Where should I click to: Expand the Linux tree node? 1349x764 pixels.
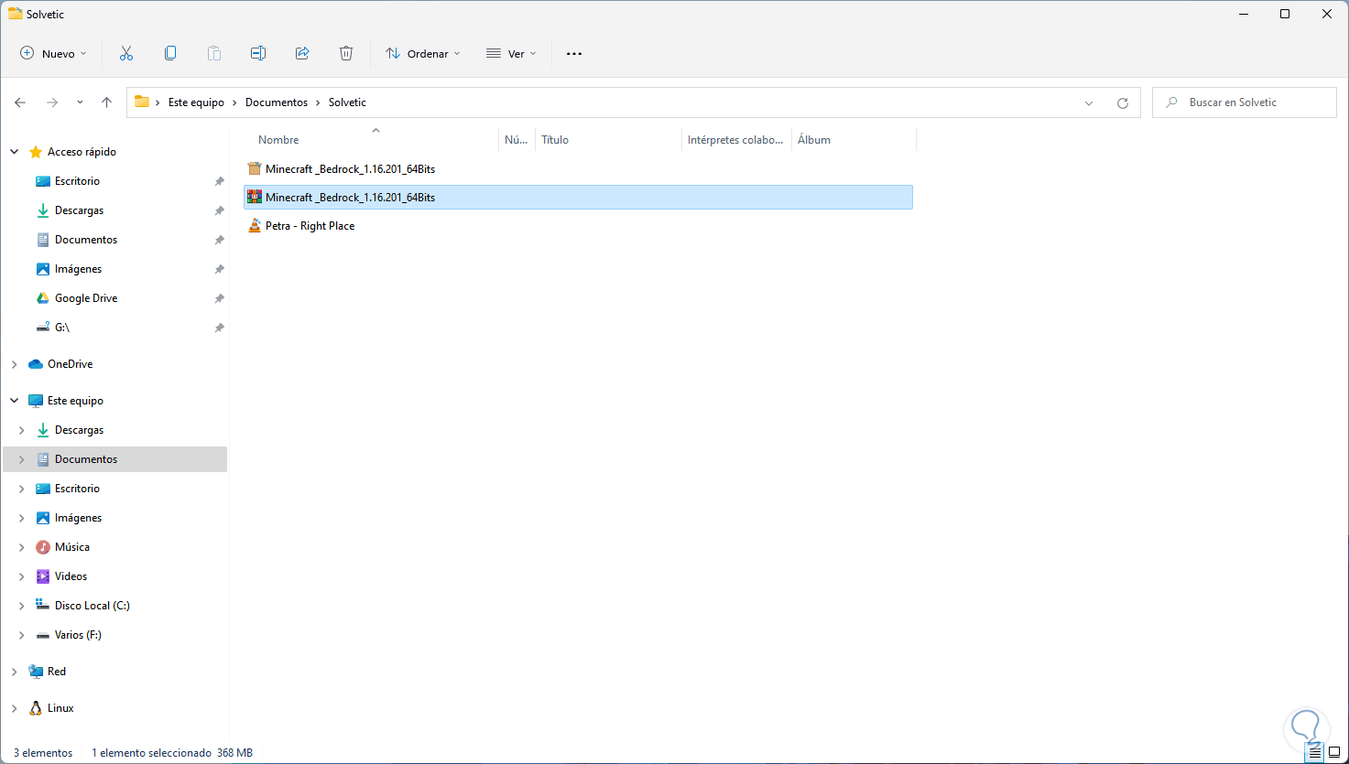15,708
